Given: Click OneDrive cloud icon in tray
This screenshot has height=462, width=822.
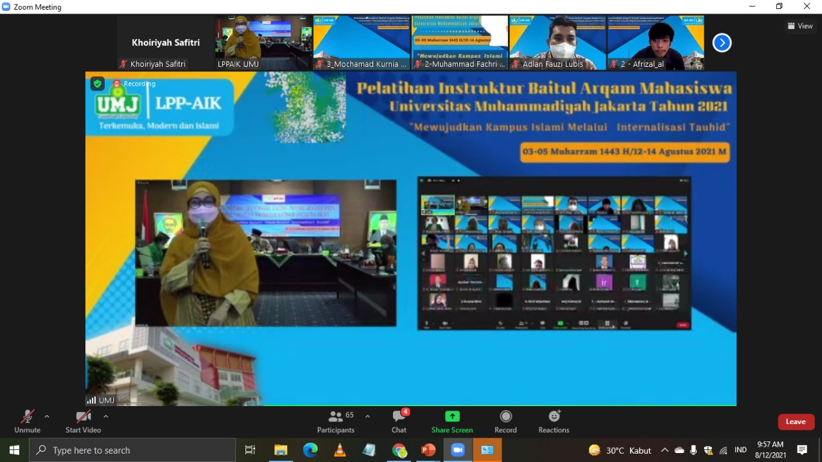Looking at the screenshot, I should click(679, 450).
